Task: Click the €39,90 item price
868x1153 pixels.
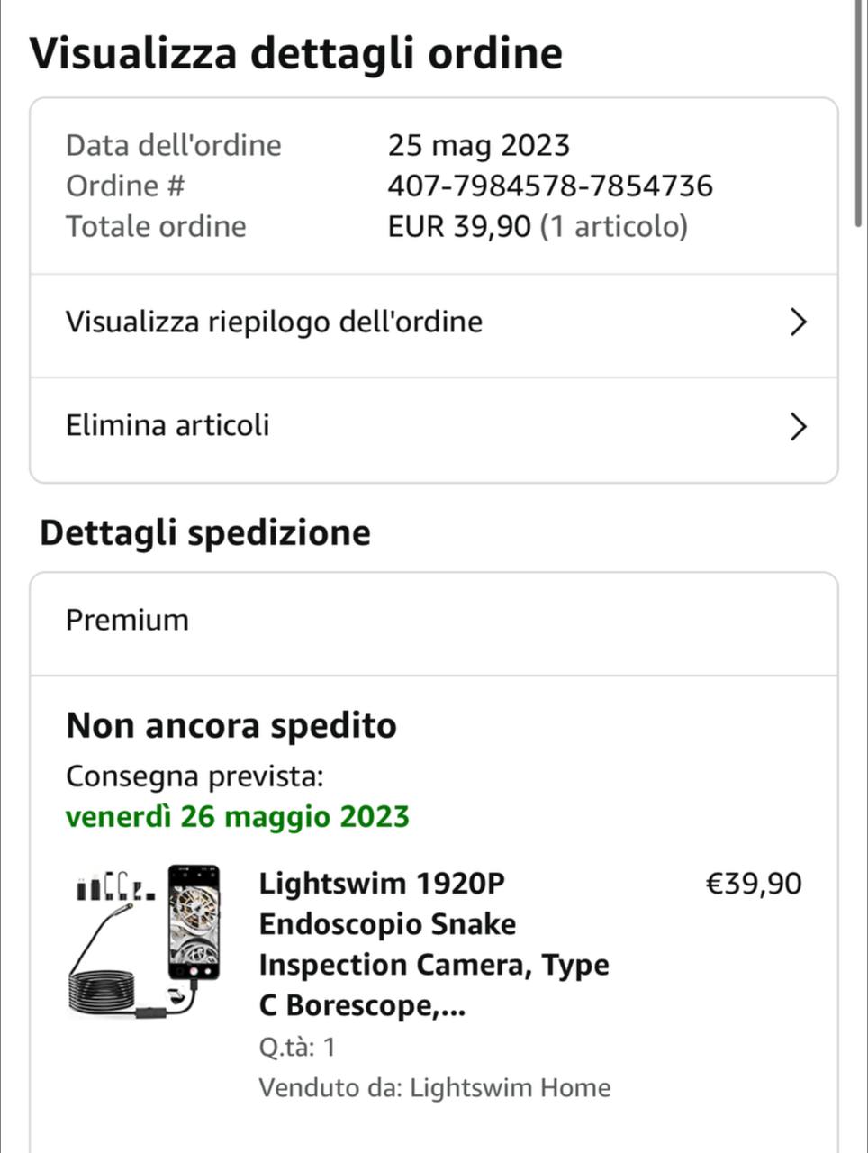Action: coord(753,884)
